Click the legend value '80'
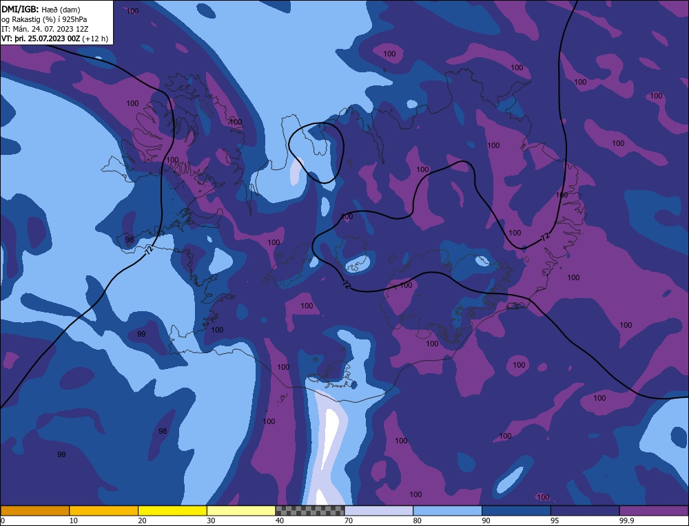The width and height of the screenshot is (689, 526). 418,520
